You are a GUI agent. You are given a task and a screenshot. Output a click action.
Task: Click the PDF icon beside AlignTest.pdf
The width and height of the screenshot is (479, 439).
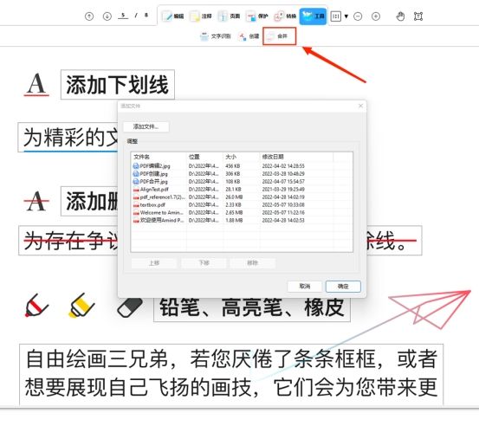pos(136,190)
